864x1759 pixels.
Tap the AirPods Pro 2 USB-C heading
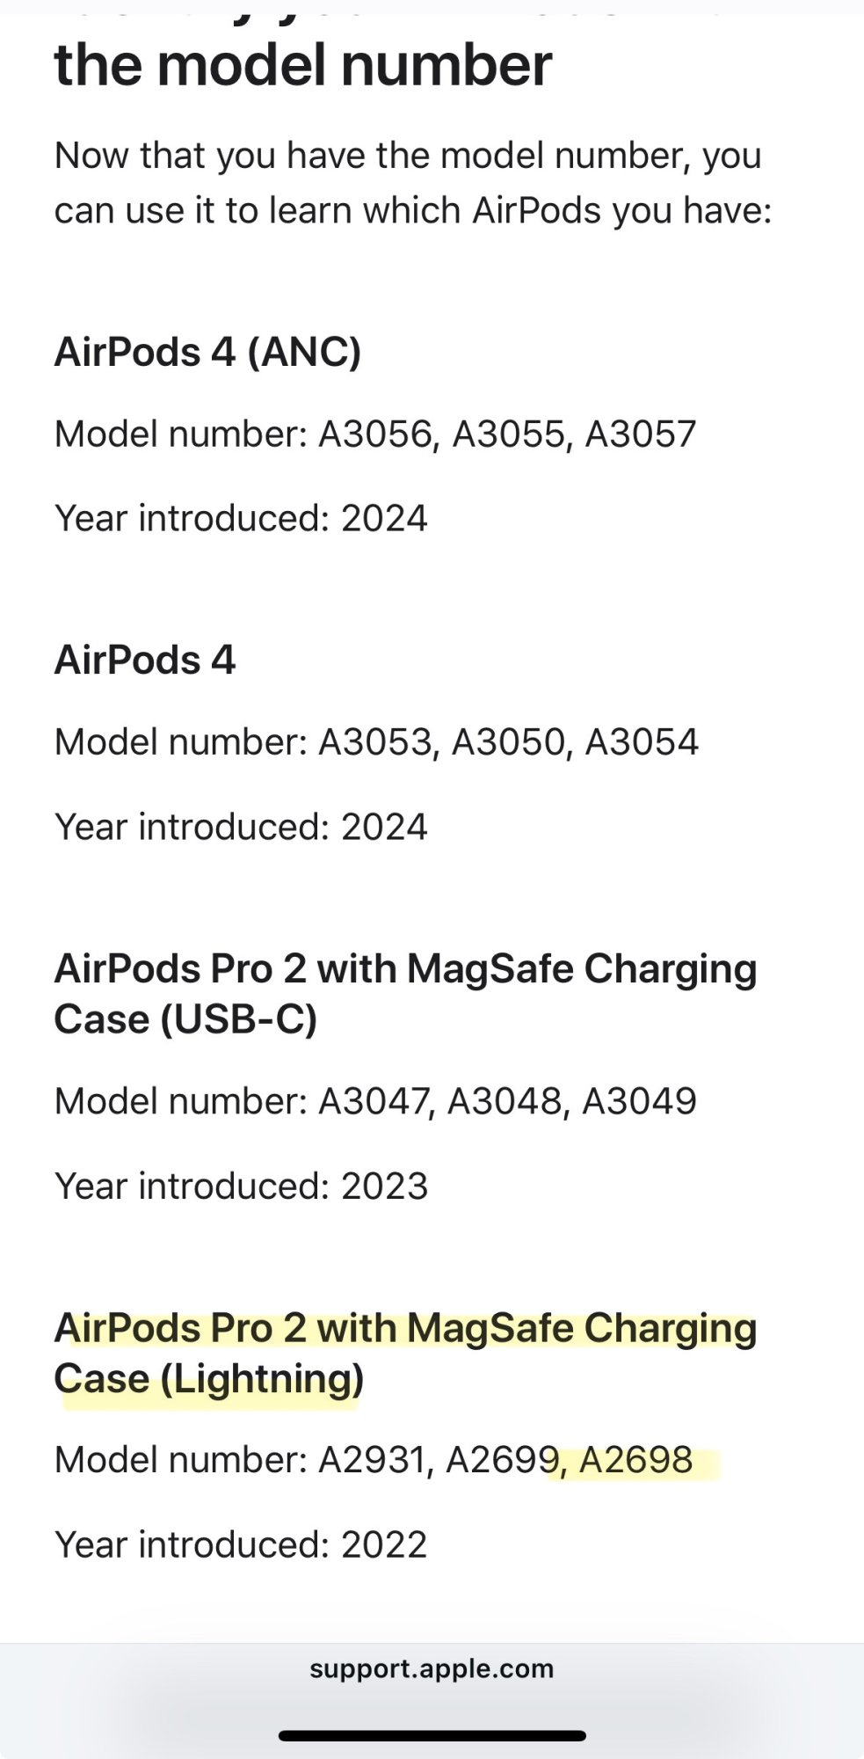click(404, 994)
